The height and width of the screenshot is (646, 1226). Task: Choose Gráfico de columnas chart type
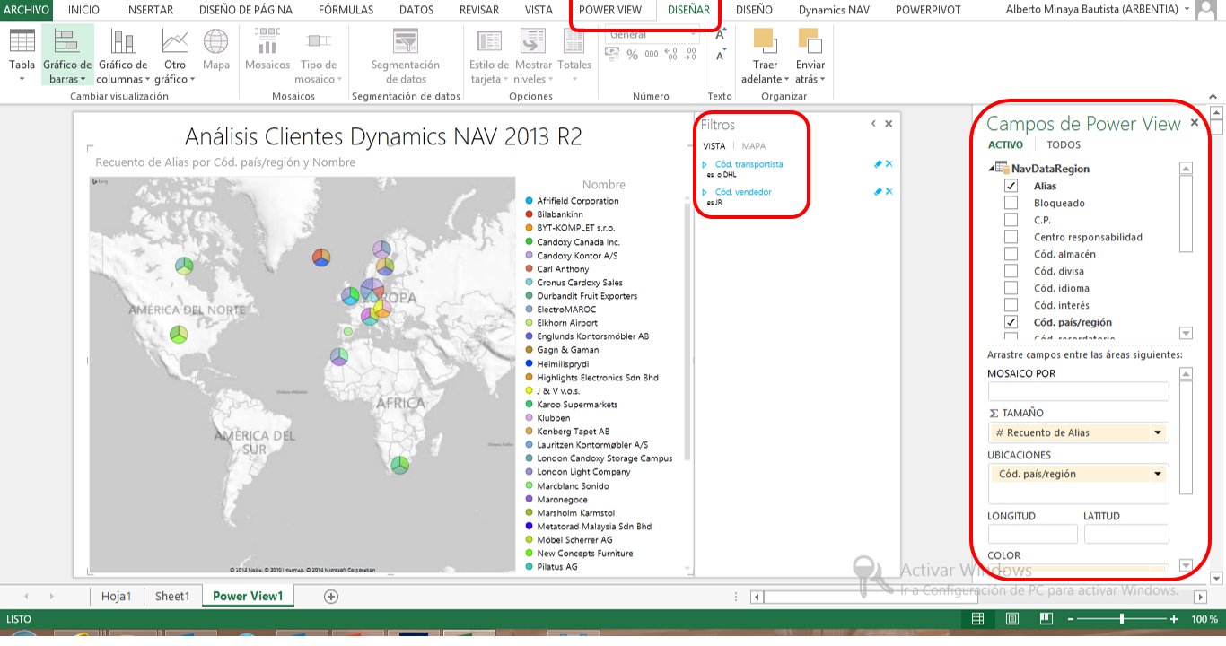tap(122, 56)
